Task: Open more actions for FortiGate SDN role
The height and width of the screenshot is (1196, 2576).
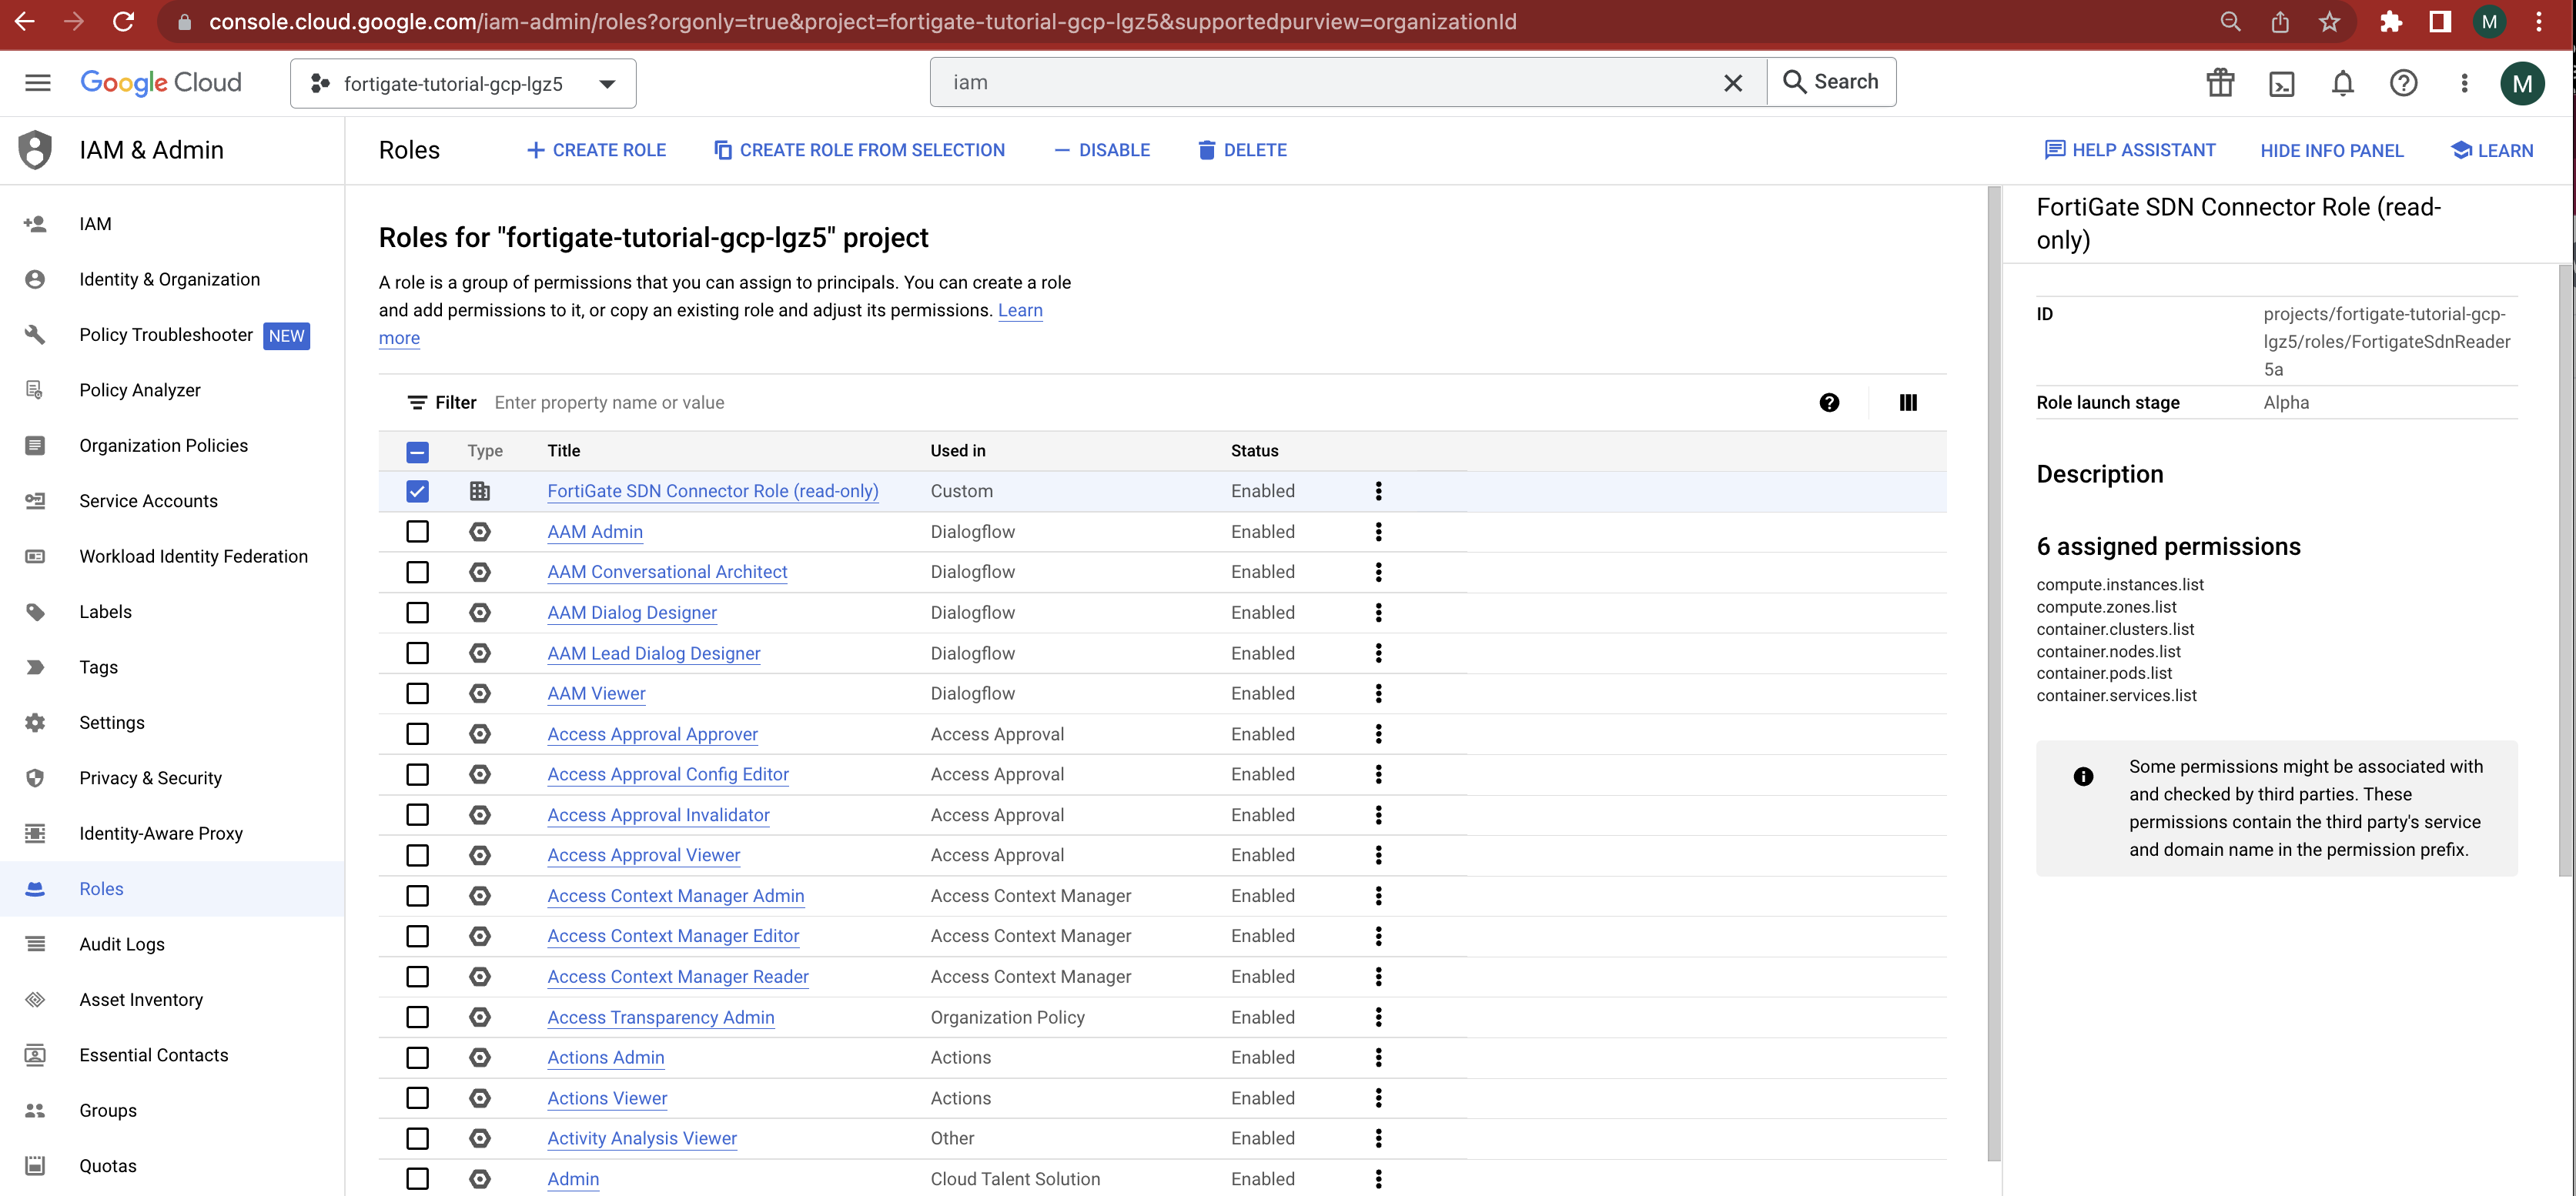Action: click(1378, 491)
